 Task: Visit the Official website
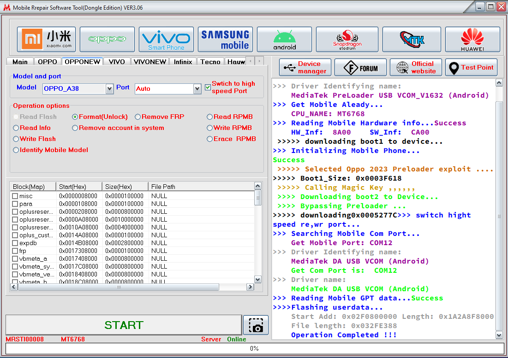416,67
